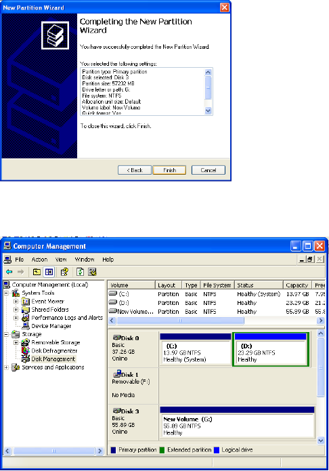The height and width of the screenshot is (471, 329).
Task: Expand the Event Viewer node
Action: pos(16,302)
